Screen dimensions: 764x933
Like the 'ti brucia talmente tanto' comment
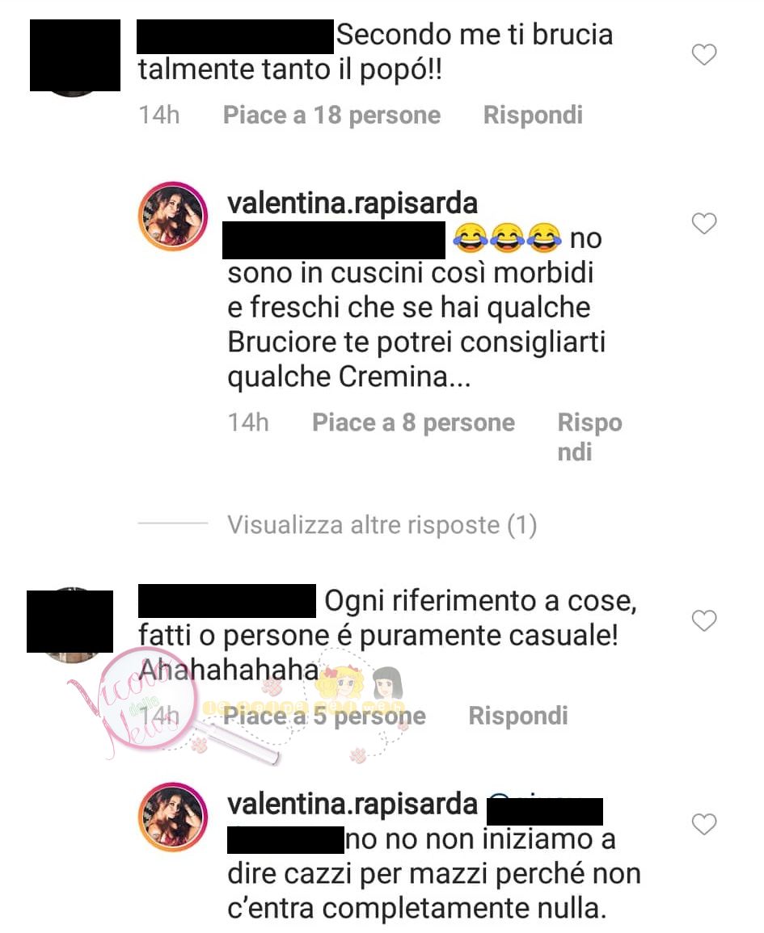click(704, 55)
